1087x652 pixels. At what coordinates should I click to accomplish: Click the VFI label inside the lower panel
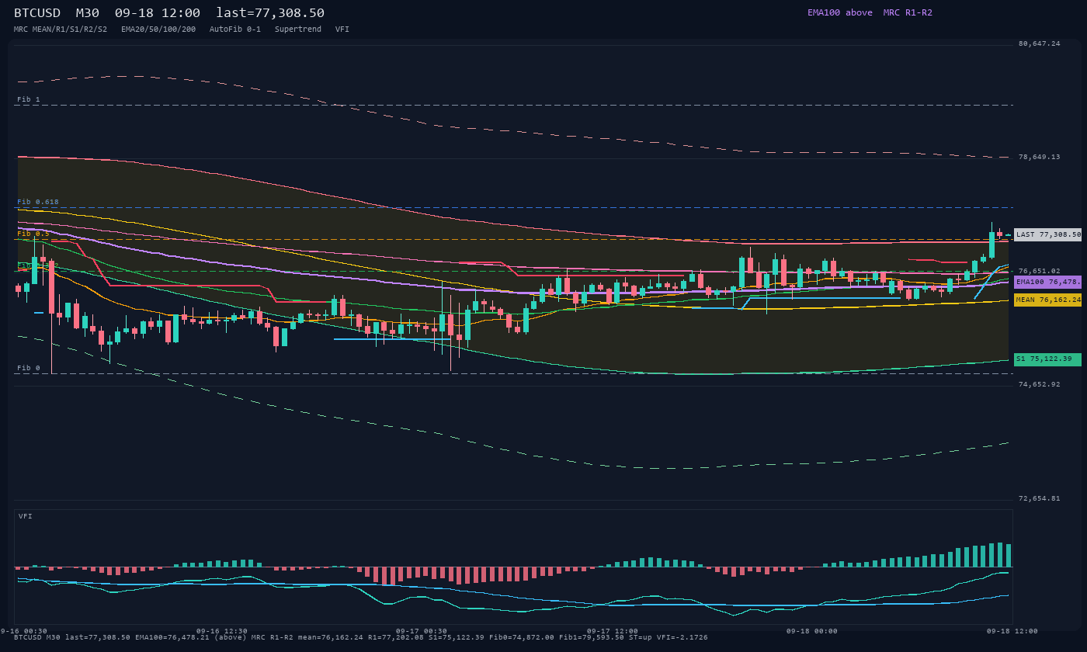pyautogui.click(x=26, y=516)
